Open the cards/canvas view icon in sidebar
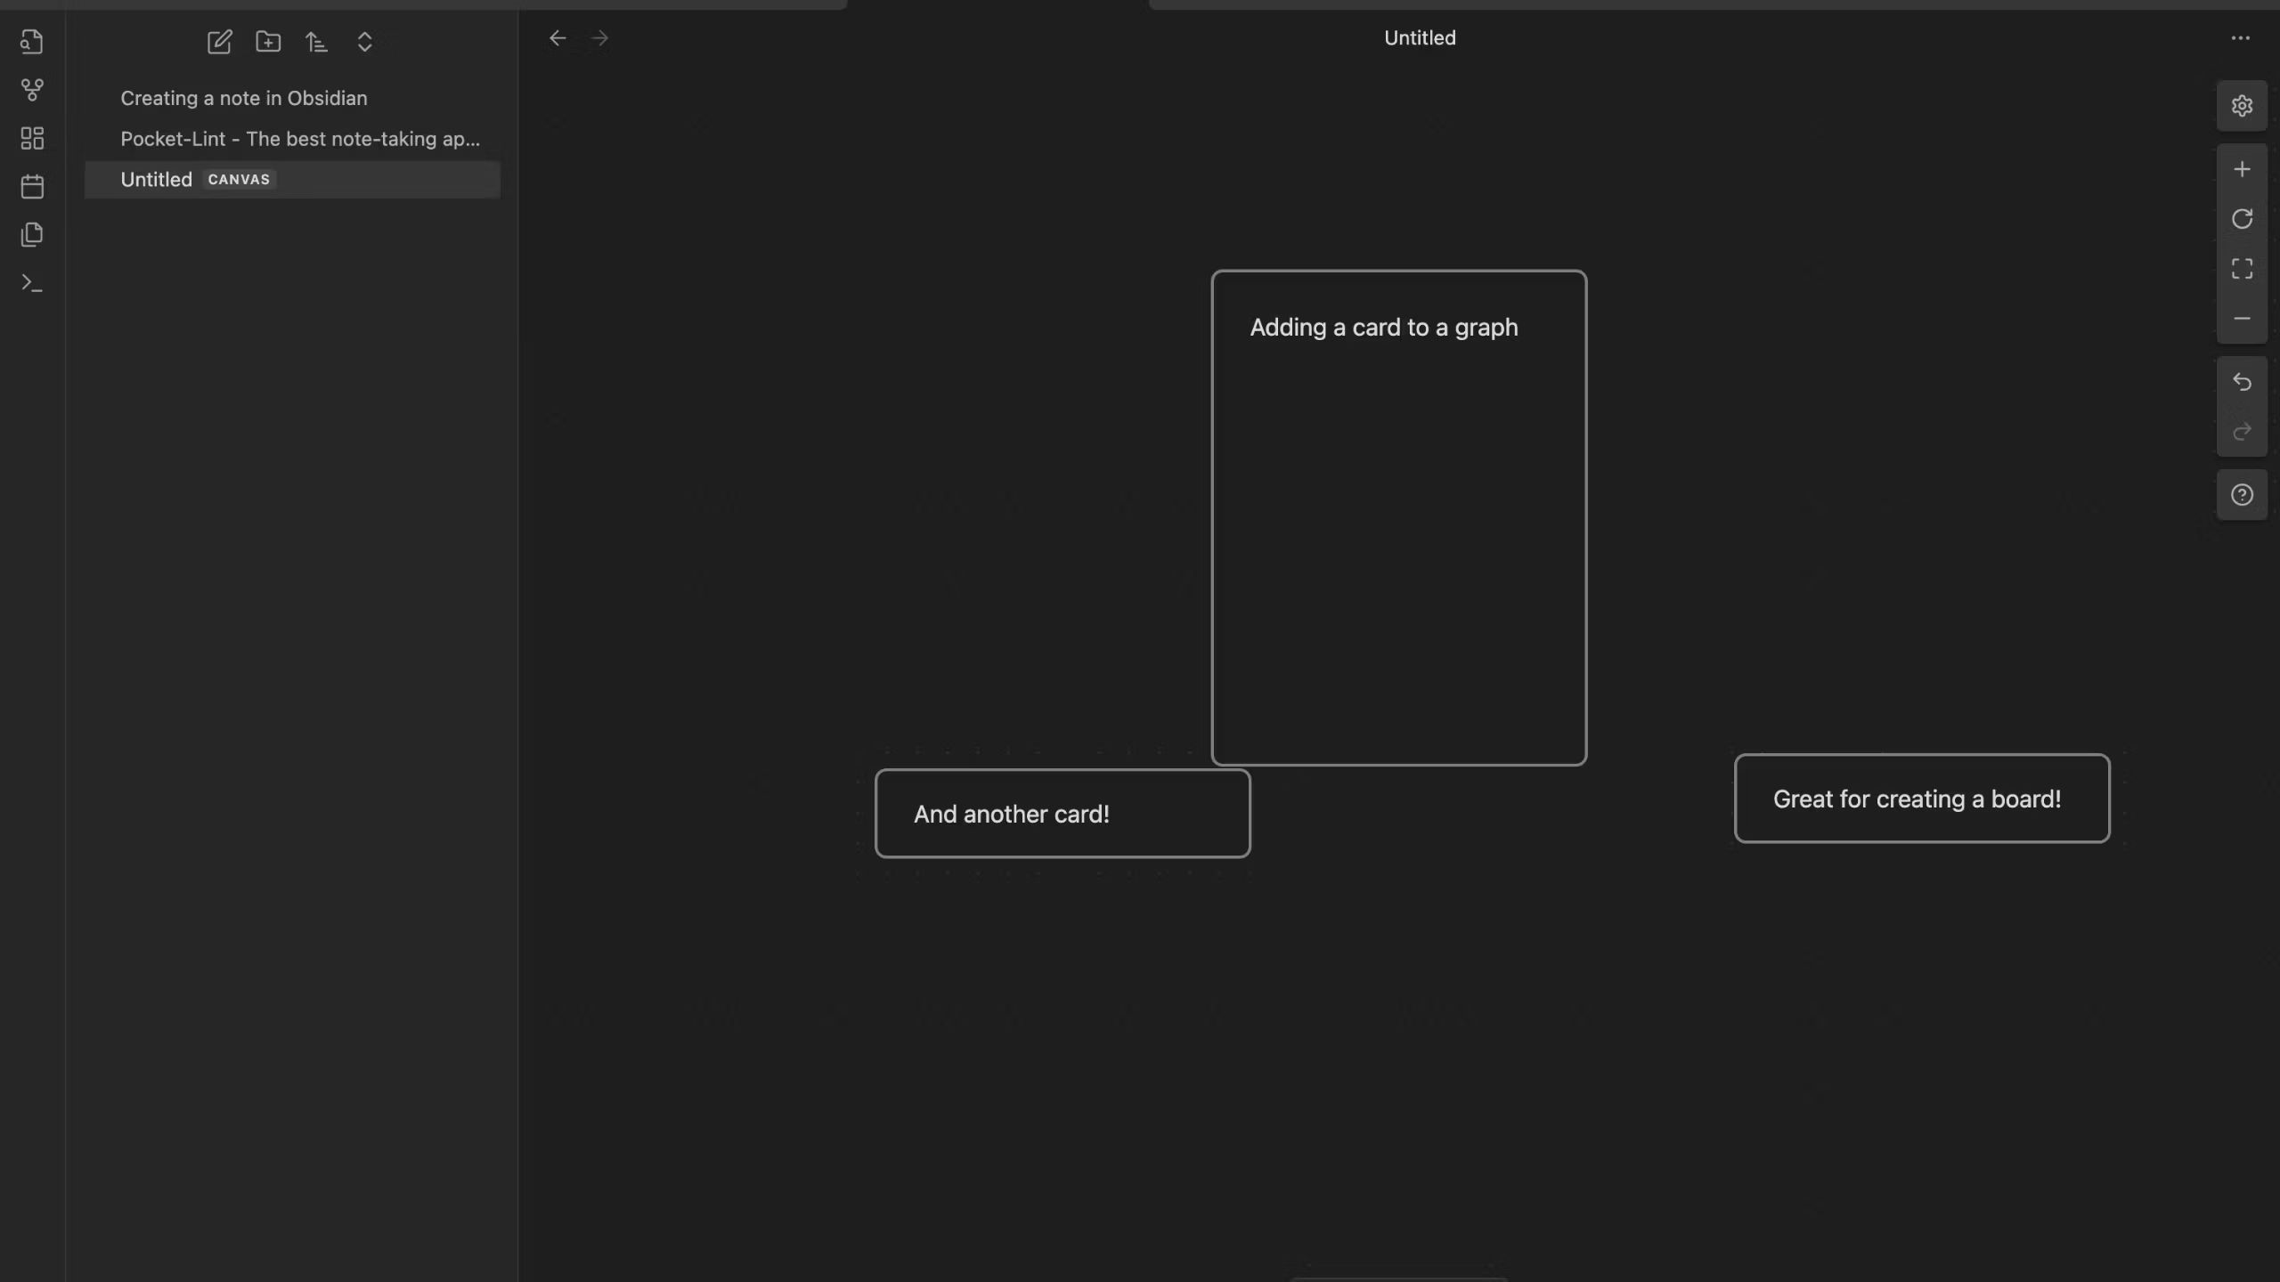The height and width of the screenshot is (1282, 2280). [x=32, y=138]
